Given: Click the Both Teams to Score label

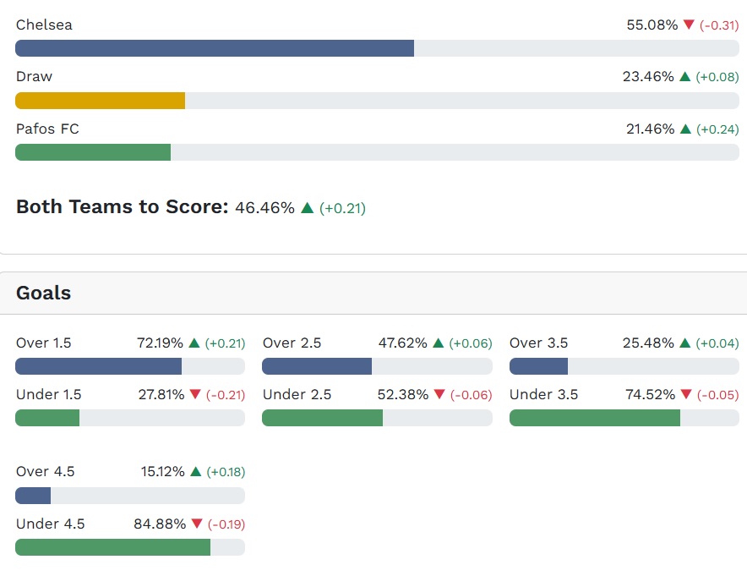Looking at the screenshot, I should tap(123, 207).
